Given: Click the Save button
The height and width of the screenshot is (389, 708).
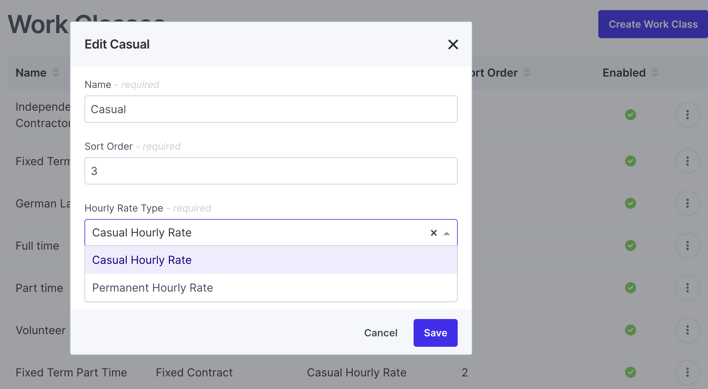Looking at the screenshot, I should coord(435,333).
